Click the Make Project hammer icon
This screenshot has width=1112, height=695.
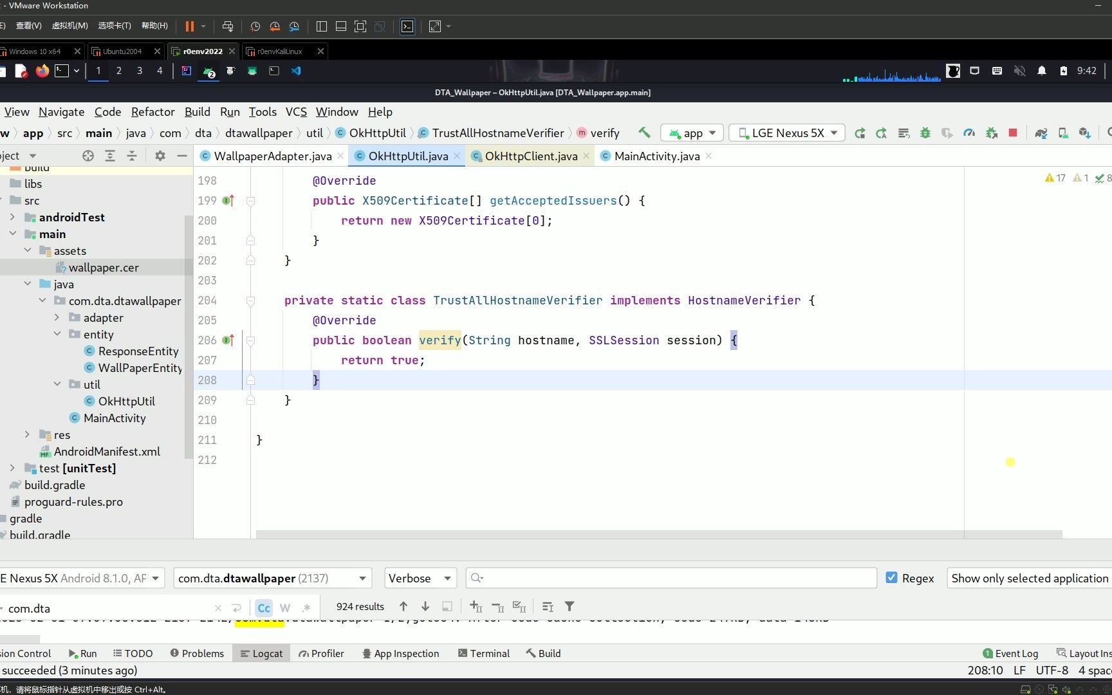pos(644,133)
